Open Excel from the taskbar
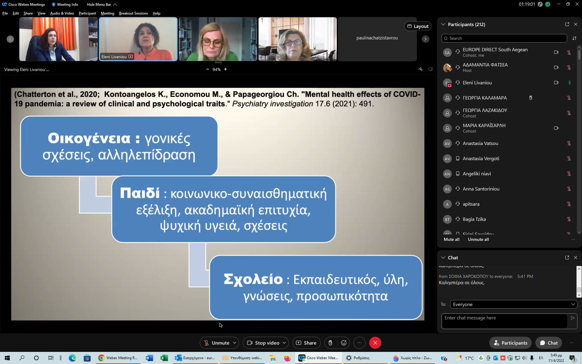The image size is (582, 364). tap(164, 358)
